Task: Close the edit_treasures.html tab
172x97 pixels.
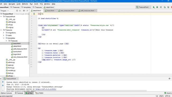Action: coord(95,11)
